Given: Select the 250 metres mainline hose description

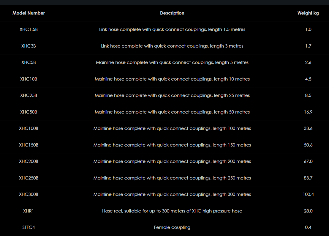Looking at the screenshot, I should [x=172, y=178].
